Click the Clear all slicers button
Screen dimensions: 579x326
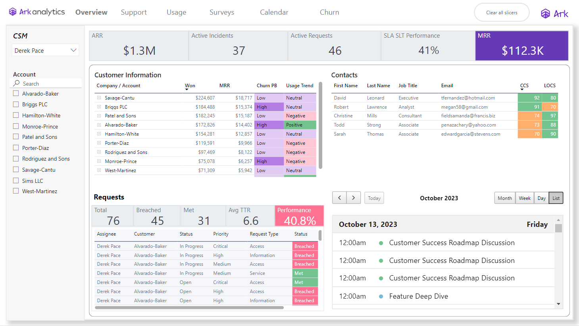coord(501,12)
